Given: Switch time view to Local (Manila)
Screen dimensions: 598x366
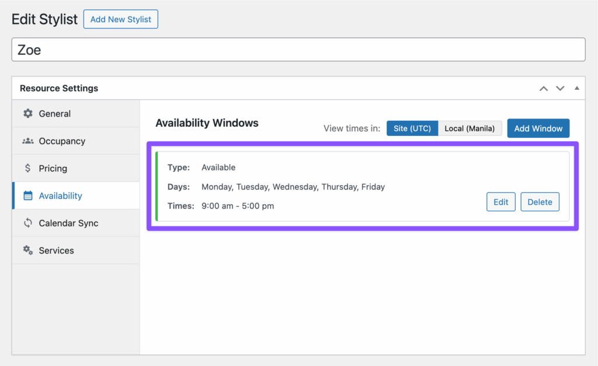Looking at the screenshot, I should [470, 128].
